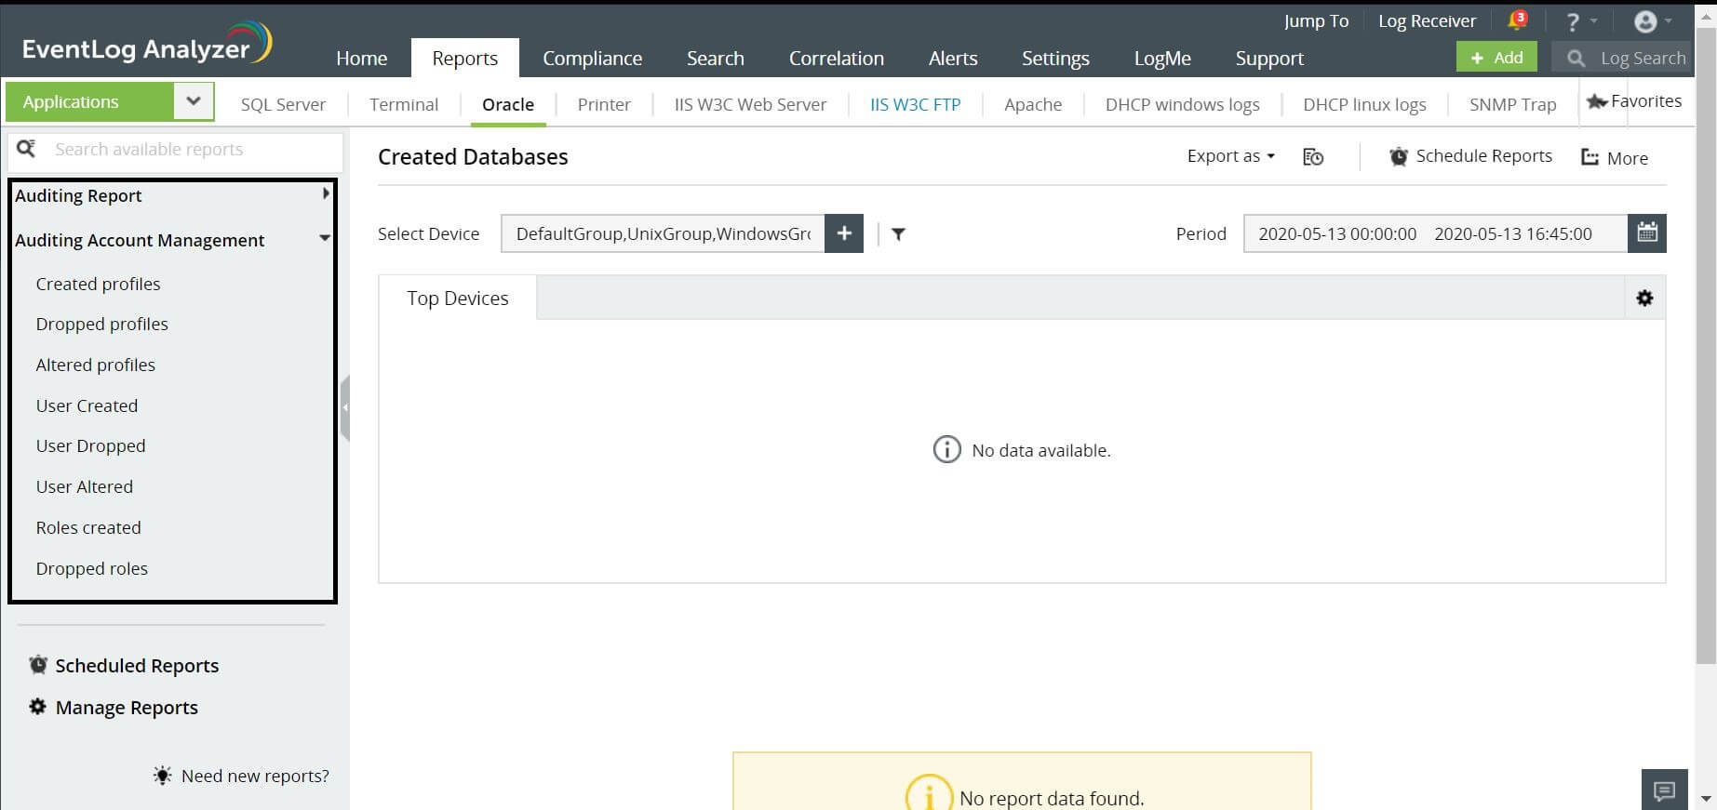
Task: Open the Settings tab
Action: [x=1055, y=58]
